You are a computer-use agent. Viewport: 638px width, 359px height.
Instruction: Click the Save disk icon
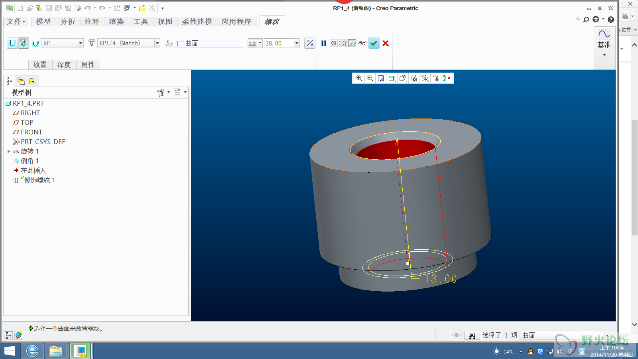click(49, 8)
